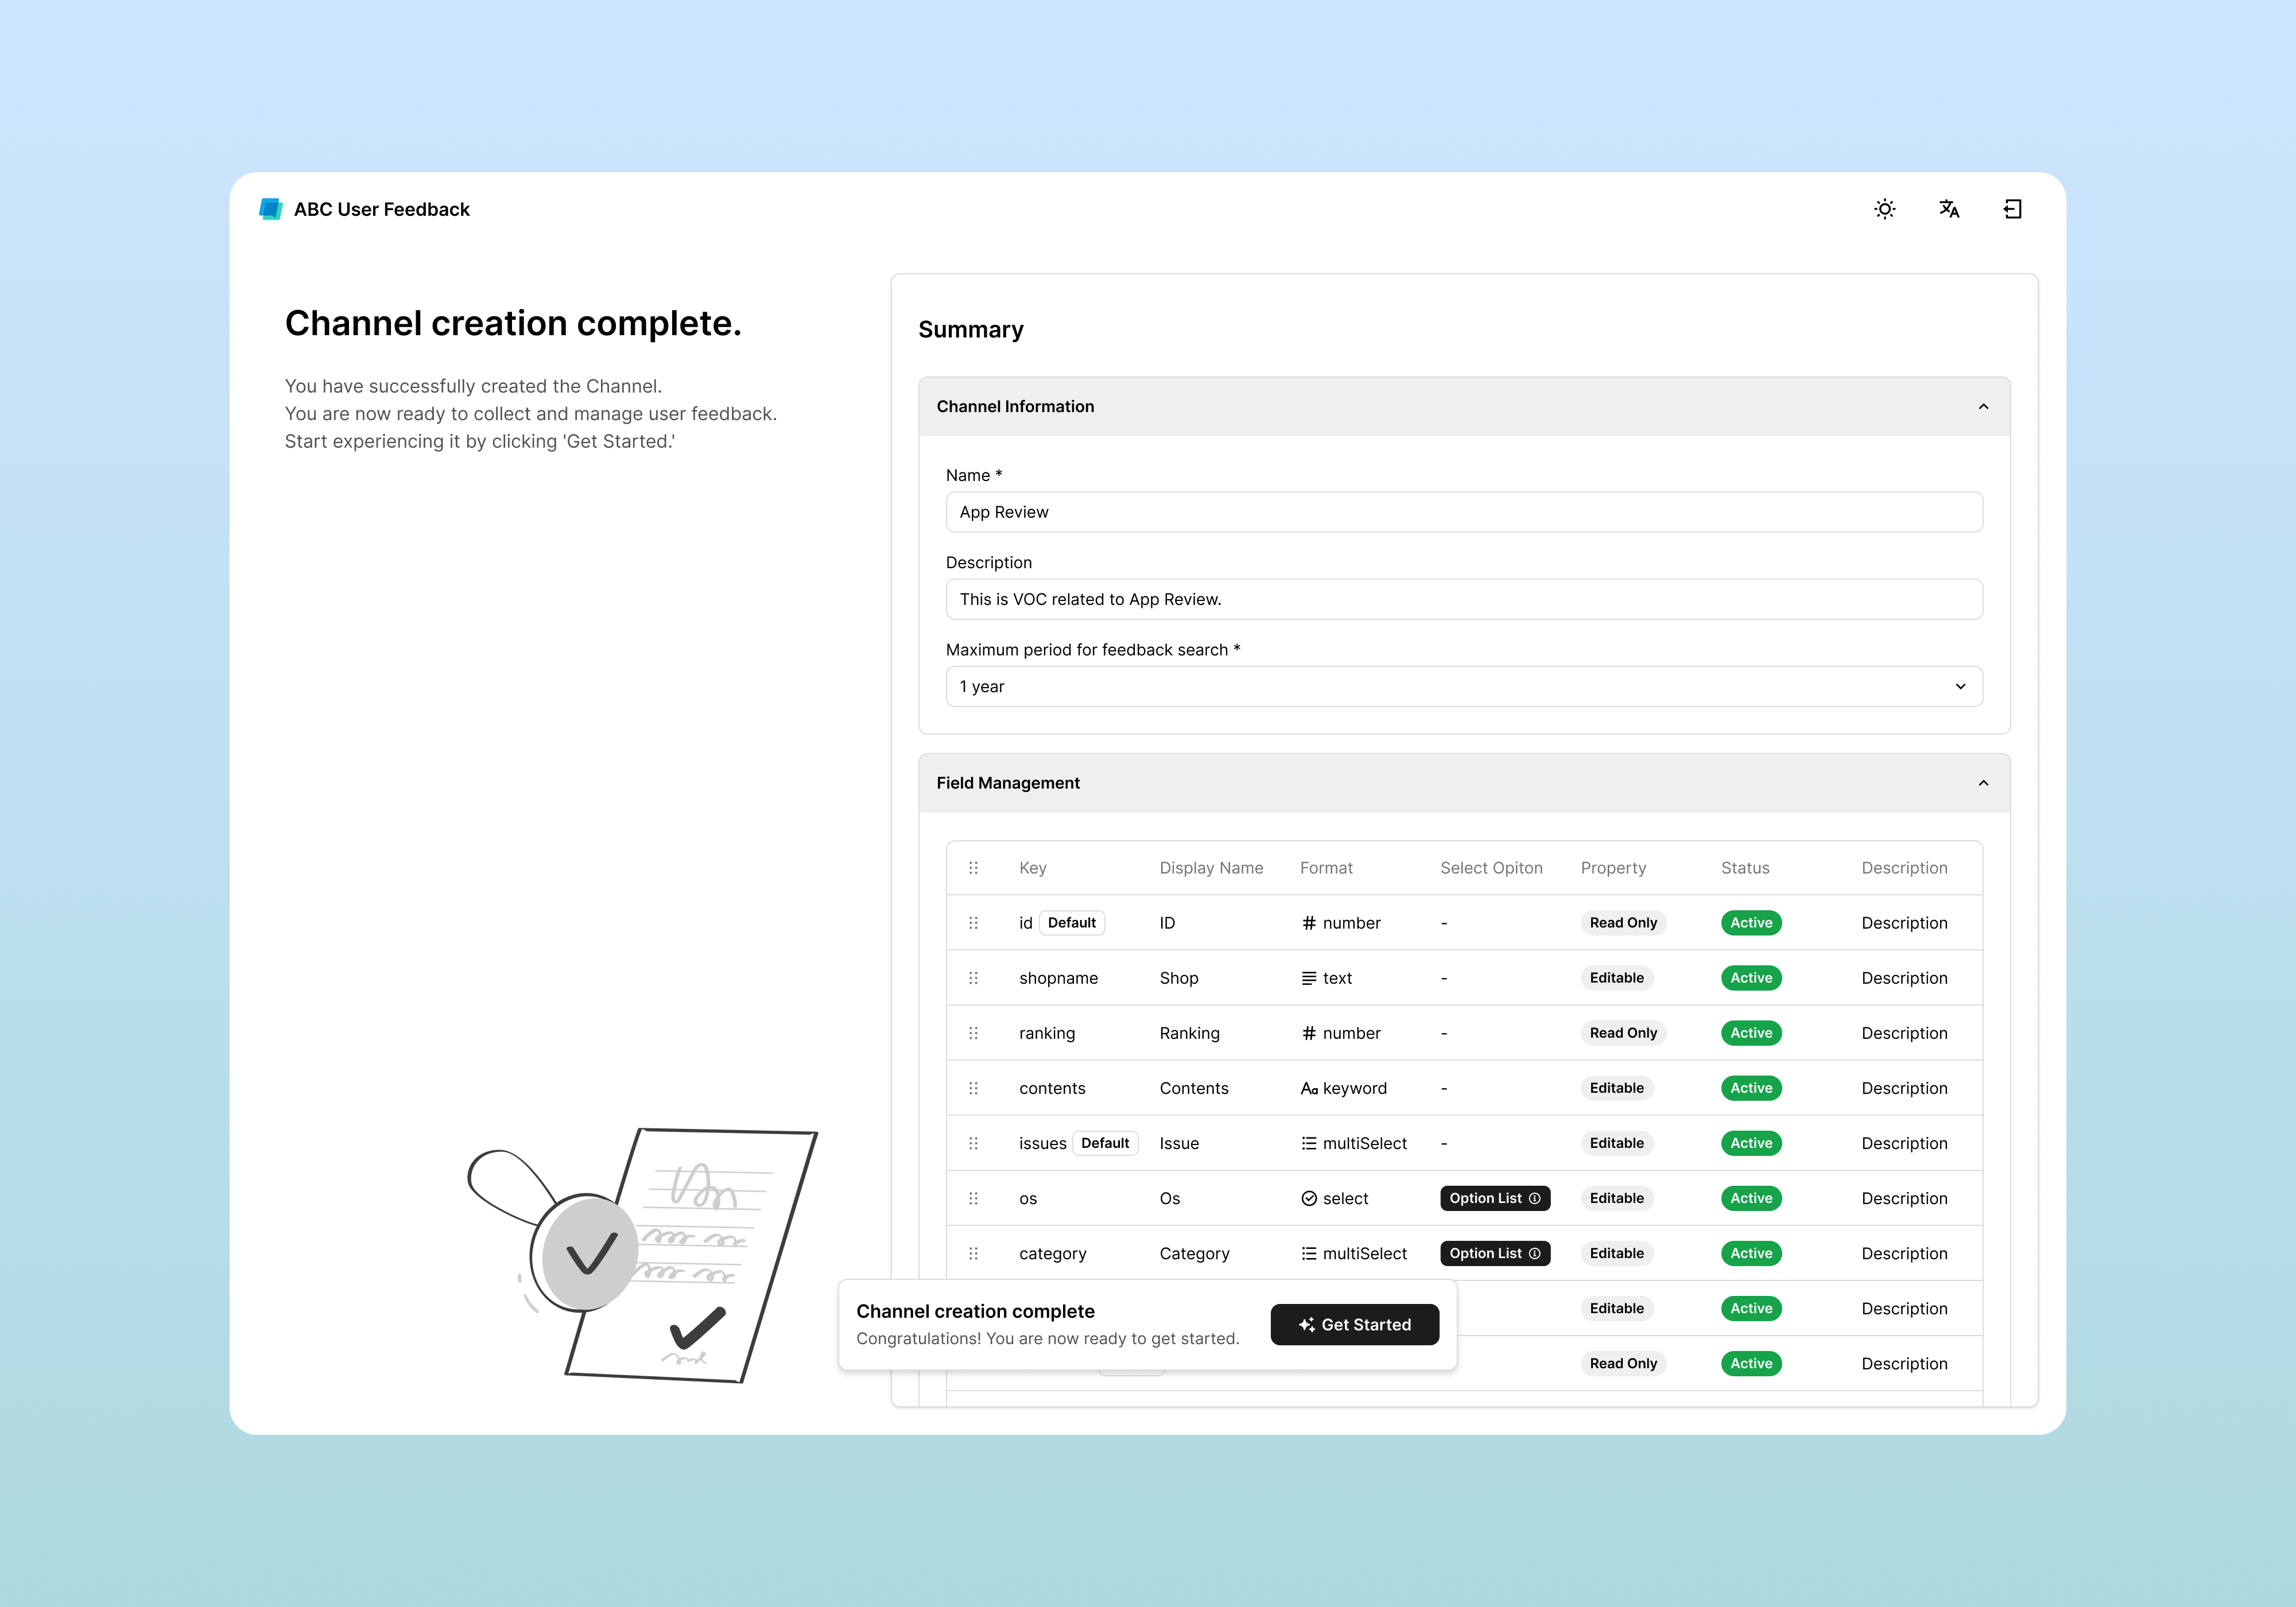Click the Get Started button
Screen dimensions: 2296x1607
click(1354, 1324)
